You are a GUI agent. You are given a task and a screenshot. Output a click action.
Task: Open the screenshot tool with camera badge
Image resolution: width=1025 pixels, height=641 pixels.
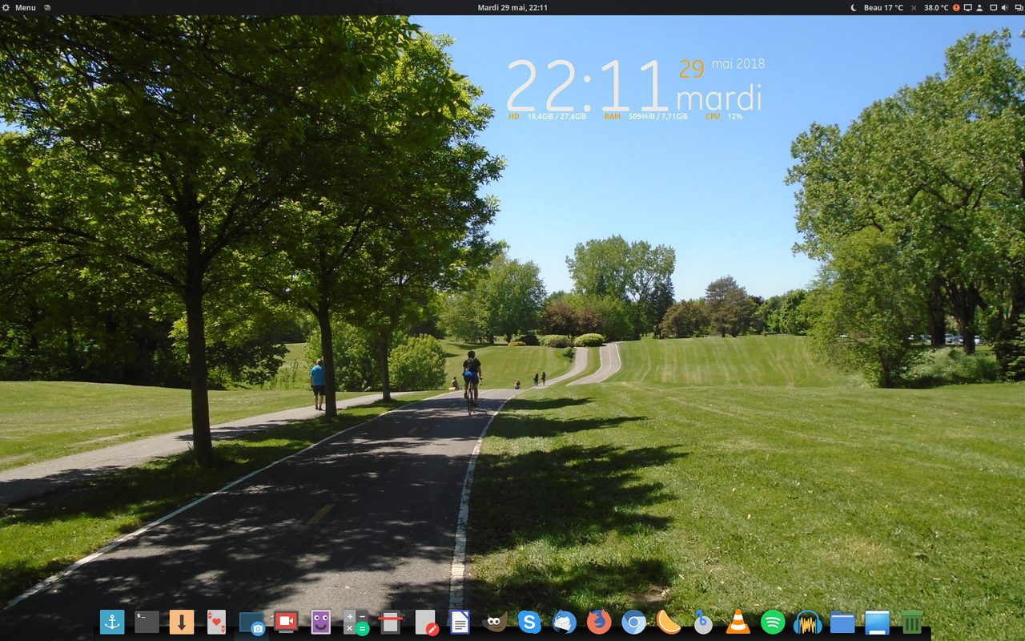tap(251, 623)
